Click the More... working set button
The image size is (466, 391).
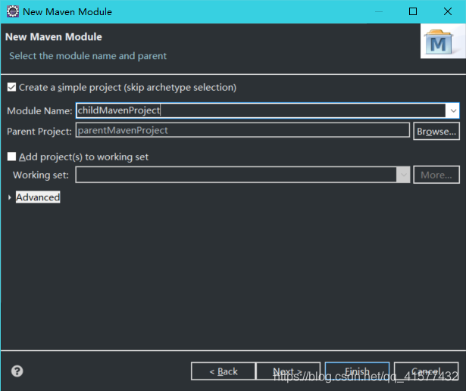click(x=436, y=175)
